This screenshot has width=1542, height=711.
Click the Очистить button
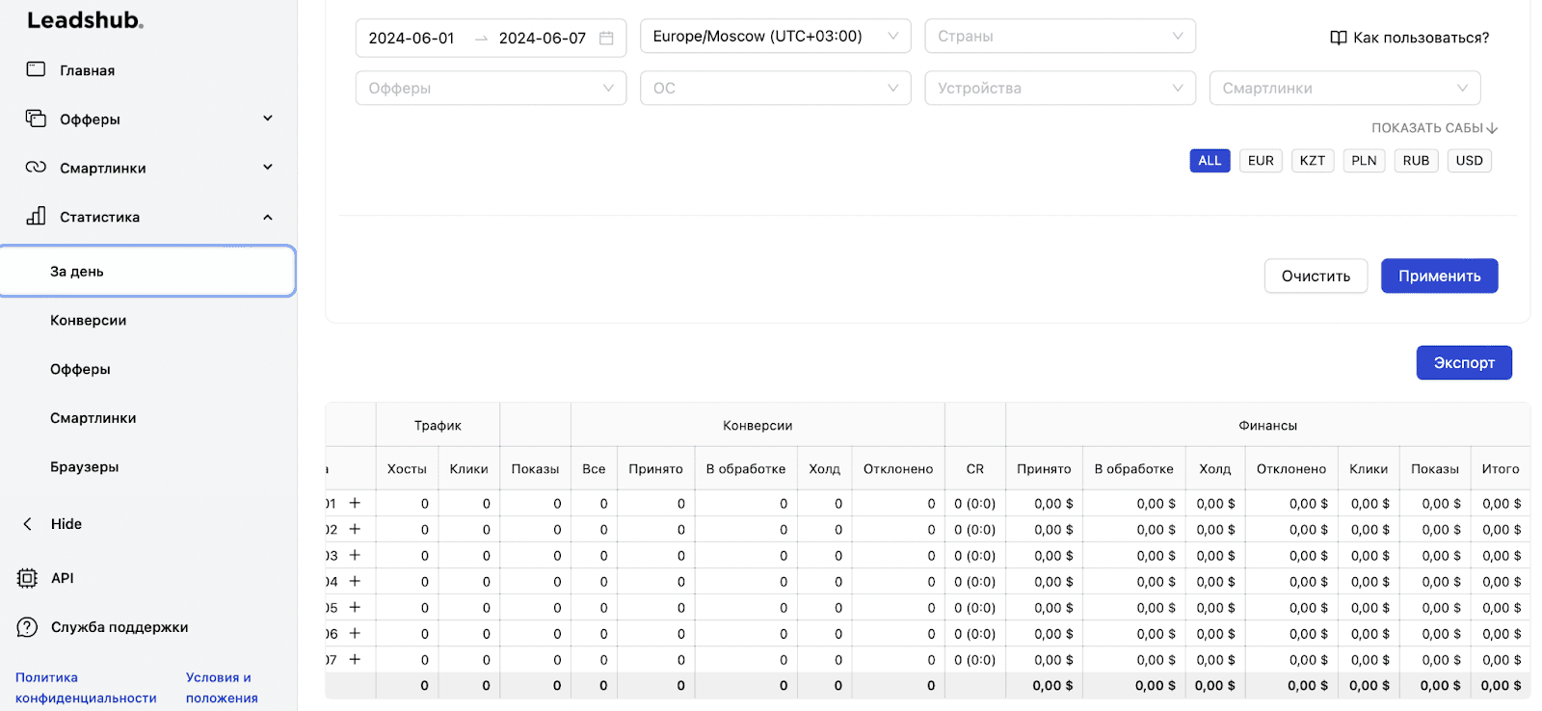tap(1316, 276)
